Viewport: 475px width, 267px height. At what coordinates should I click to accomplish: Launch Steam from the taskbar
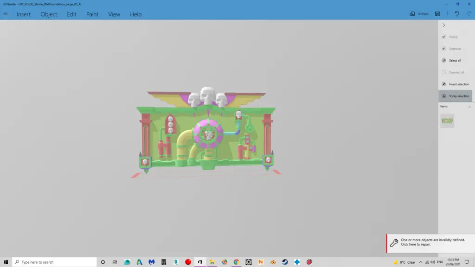pos(285,262)
